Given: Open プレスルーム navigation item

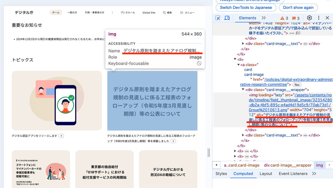Looking at the screenshot, I should click(x=128, y=13).
